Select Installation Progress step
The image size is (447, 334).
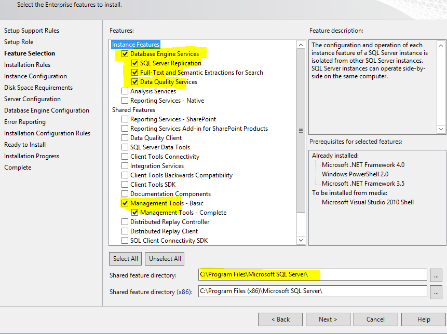[32, 156]
